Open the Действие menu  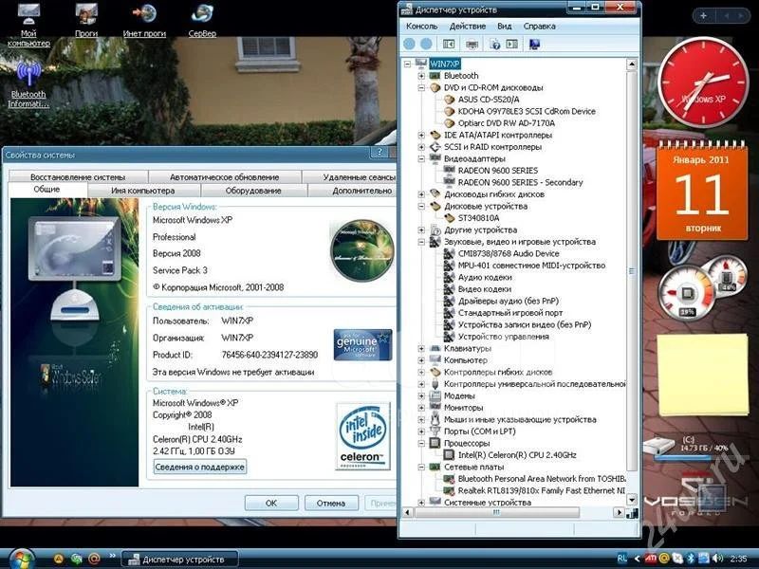[x=468, y=27]
